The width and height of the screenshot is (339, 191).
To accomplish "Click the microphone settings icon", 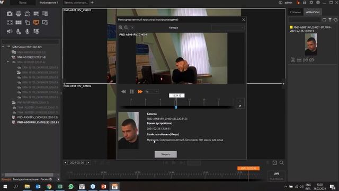I will (x=19, y=31).
